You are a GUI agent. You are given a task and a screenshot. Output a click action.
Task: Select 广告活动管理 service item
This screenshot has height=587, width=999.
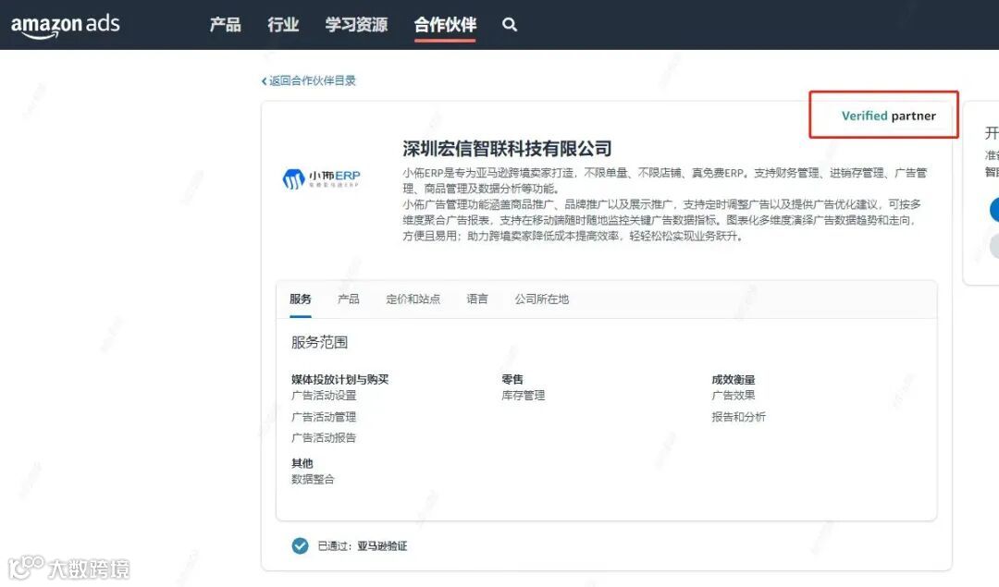coord(324,417)
